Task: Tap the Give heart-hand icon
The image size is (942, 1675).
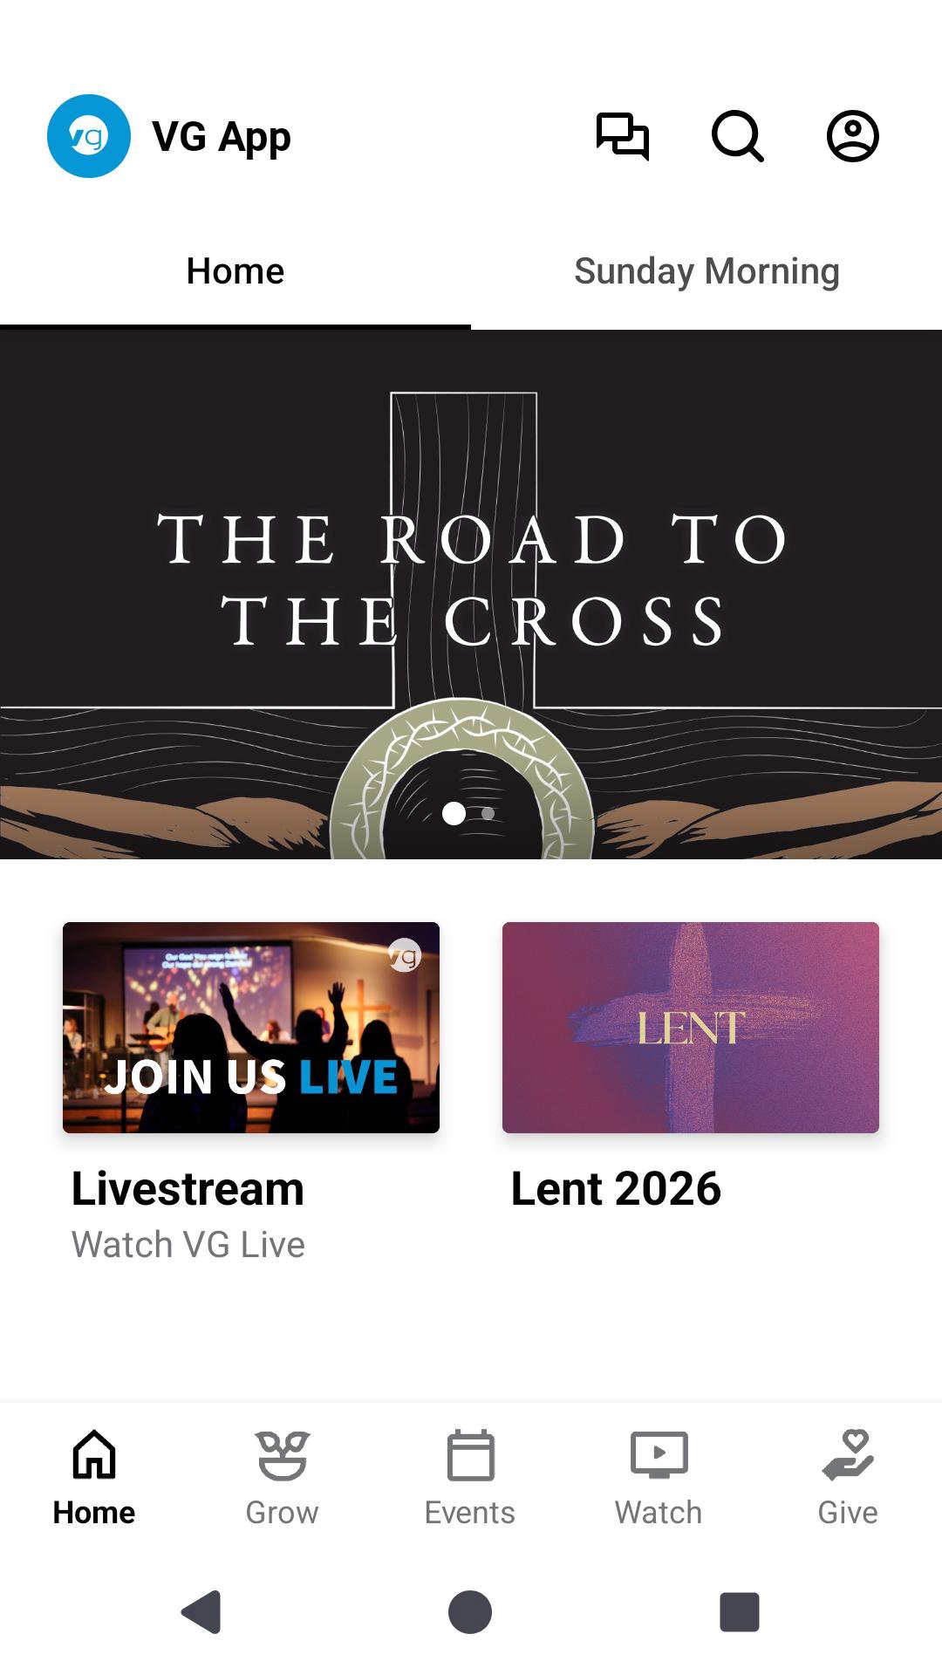Action: [847, 1455]
